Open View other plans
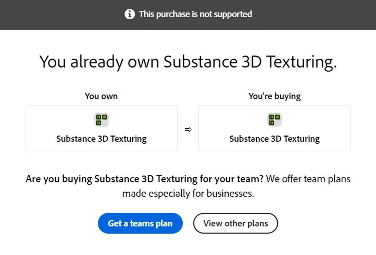The image size is (376, 255). [235, 223]
